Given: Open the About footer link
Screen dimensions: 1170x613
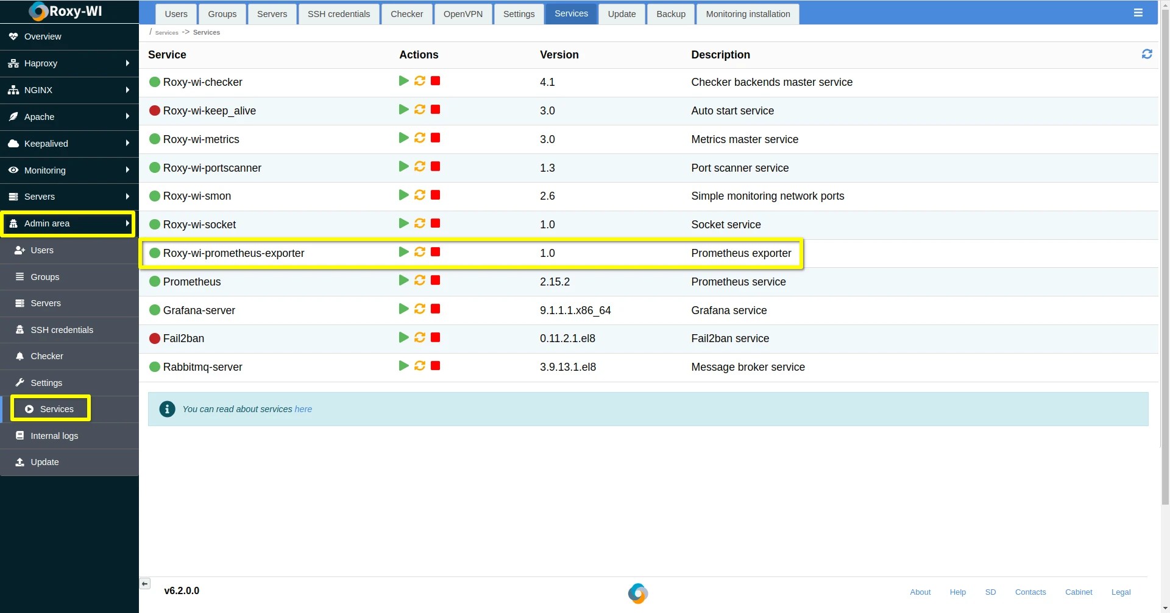Looking at the screenshot, I should coord(920,592).
